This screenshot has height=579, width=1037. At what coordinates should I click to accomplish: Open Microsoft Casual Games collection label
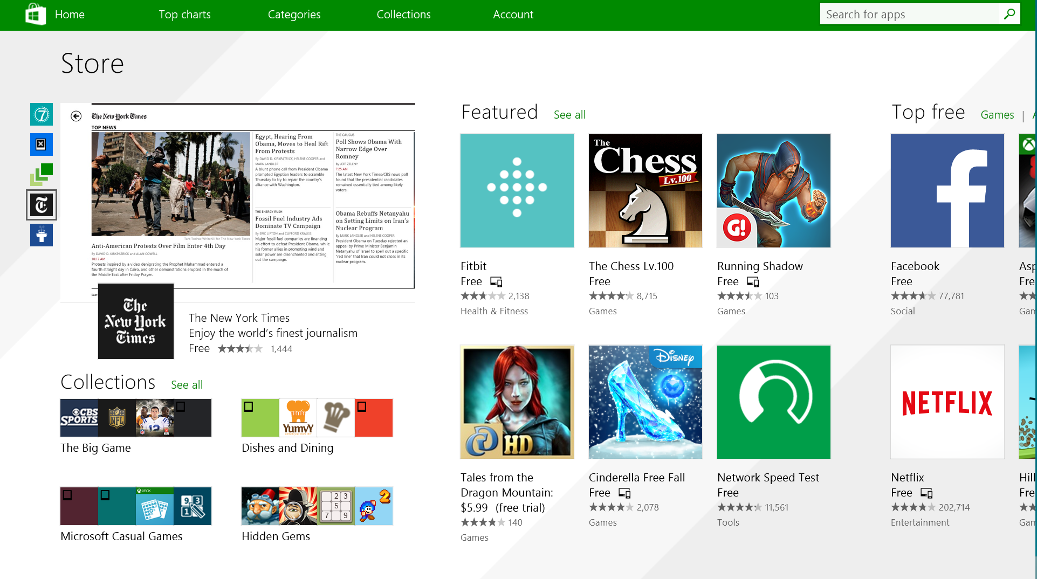[121, 536]
